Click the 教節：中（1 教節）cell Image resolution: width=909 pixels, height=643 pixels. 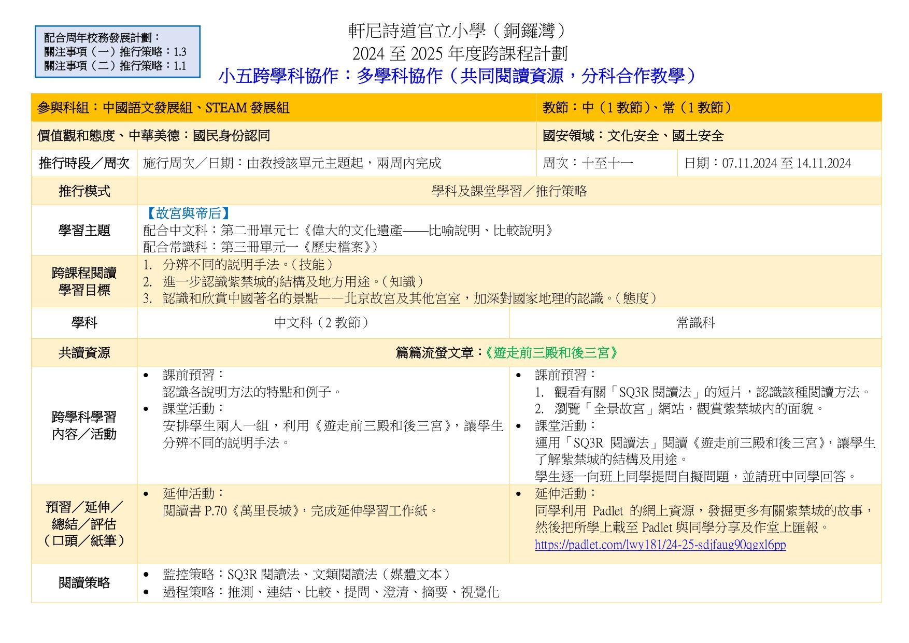tap(708, 108)
